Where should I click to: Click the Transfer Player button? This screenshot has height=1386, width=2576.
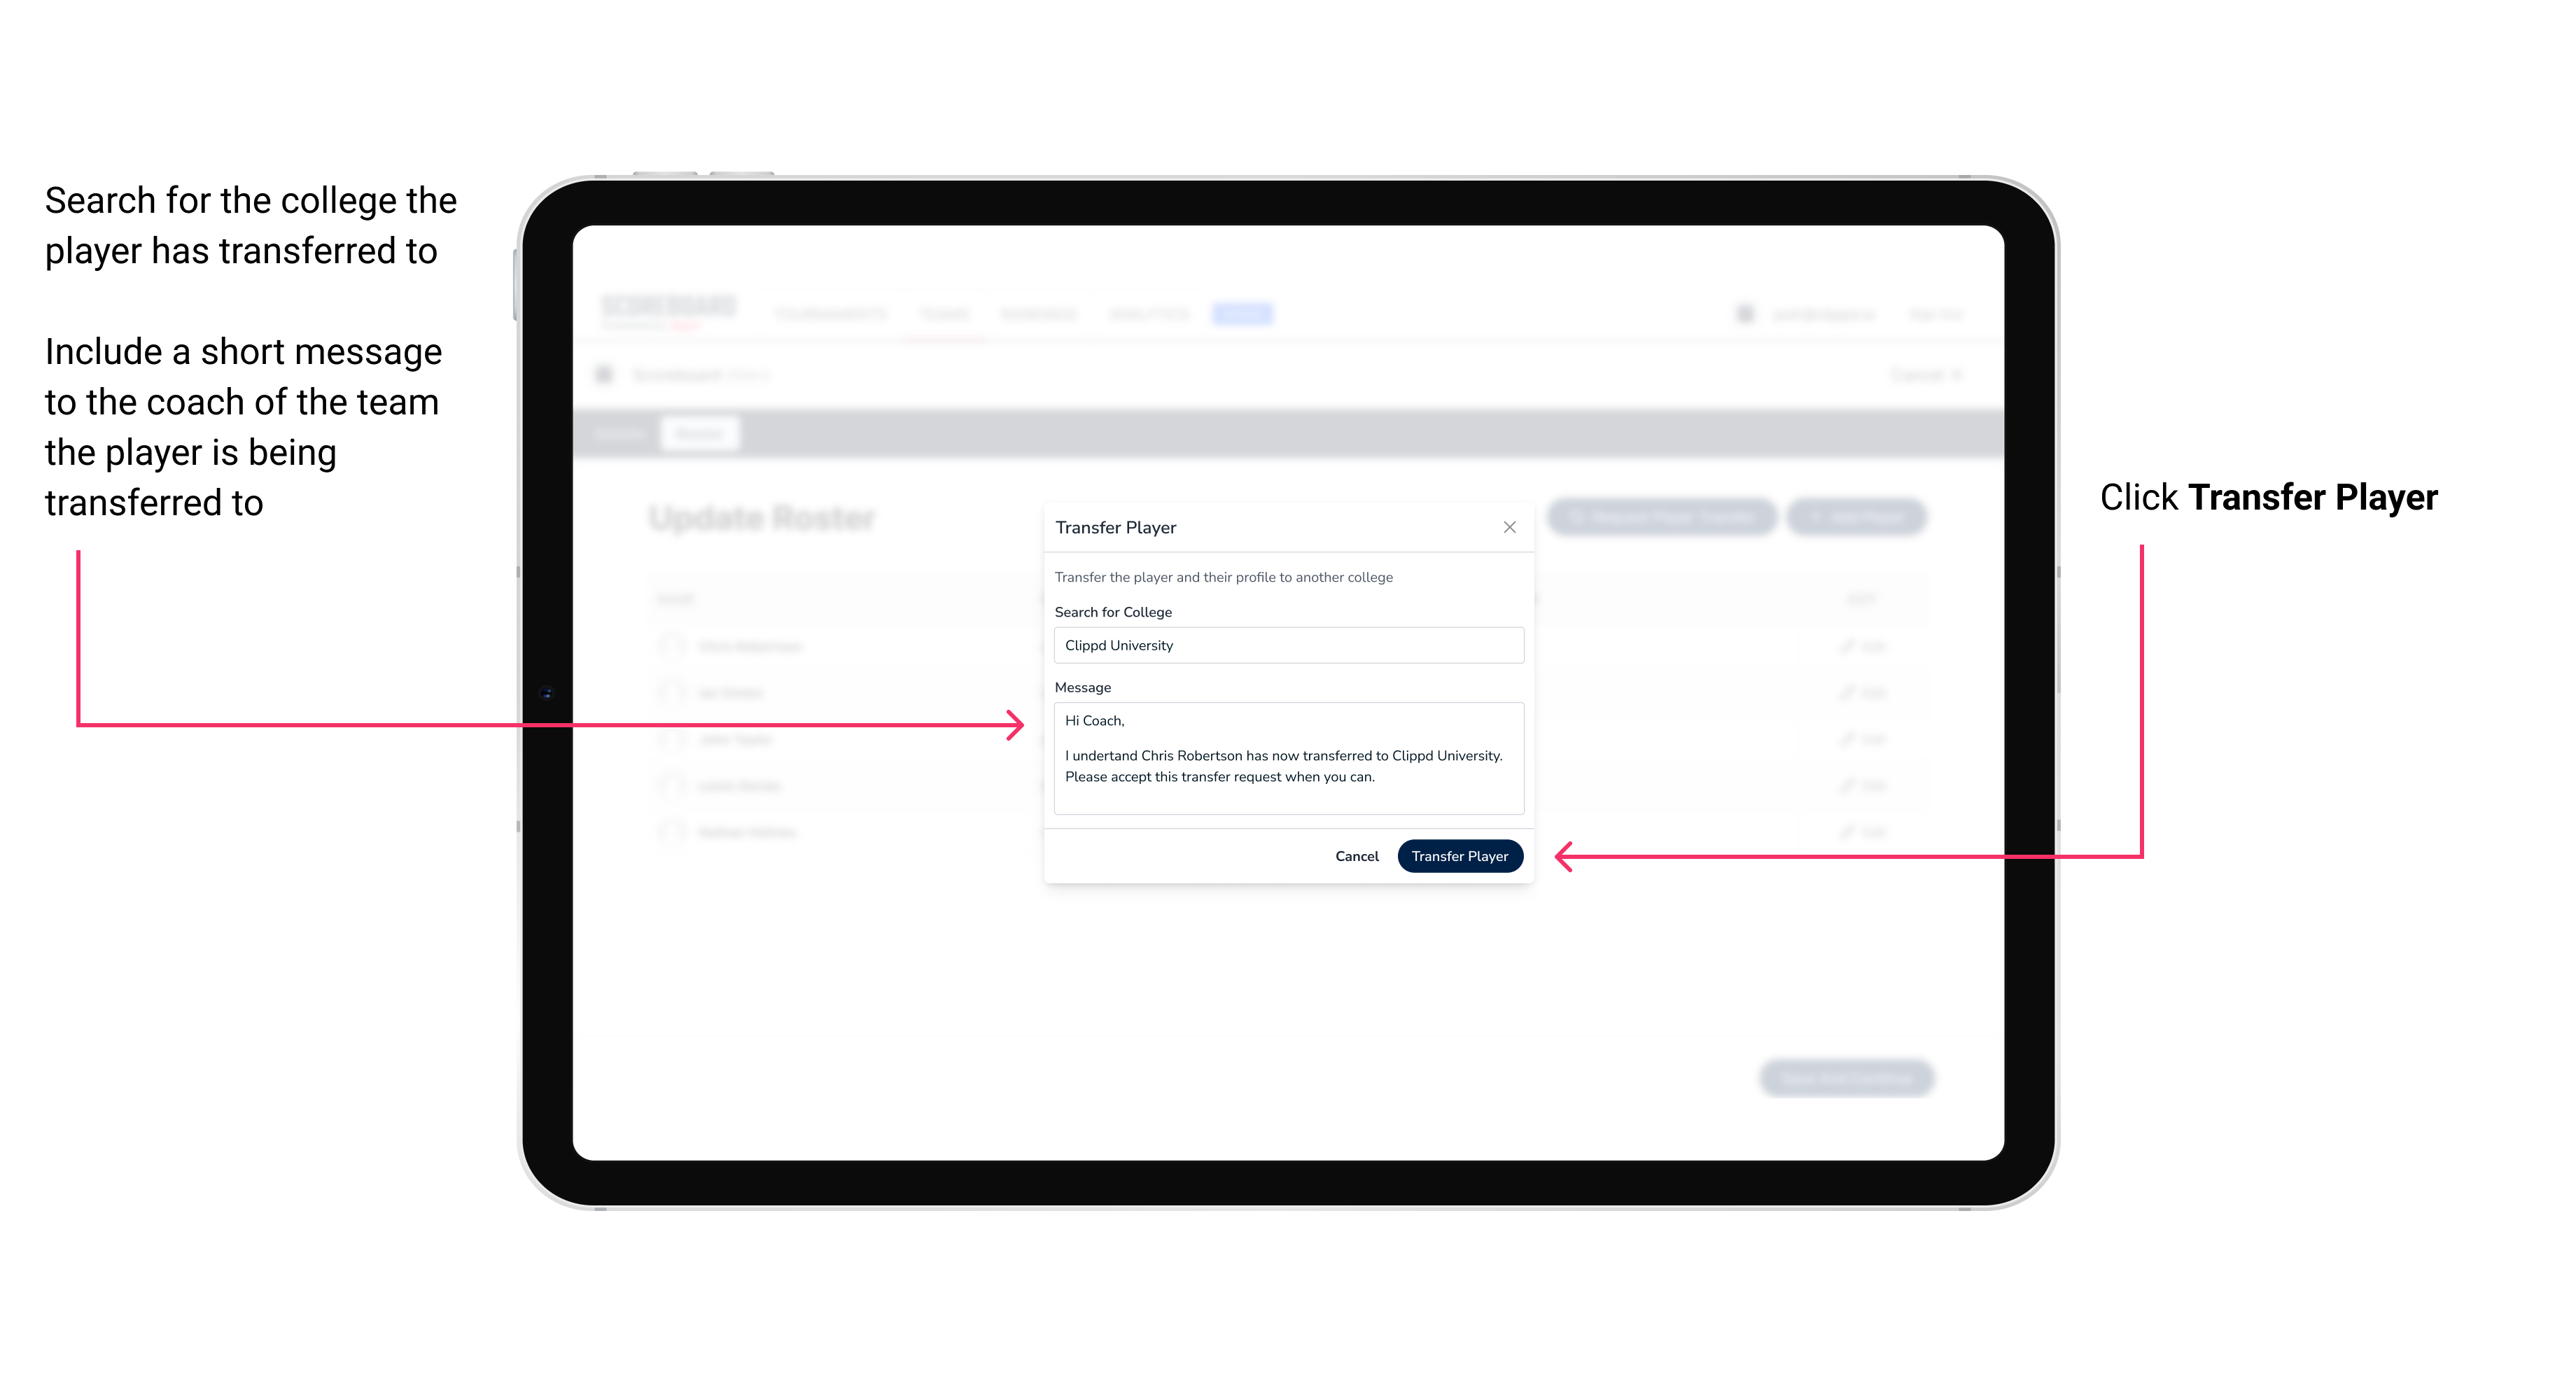pos(1459,857)
